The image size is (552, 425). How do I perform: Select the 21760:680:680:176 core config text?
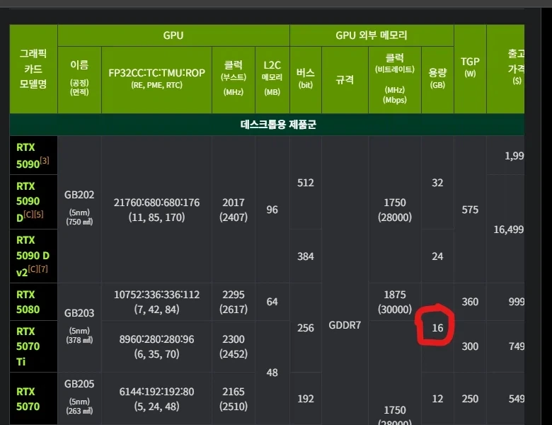click(156, 203)
